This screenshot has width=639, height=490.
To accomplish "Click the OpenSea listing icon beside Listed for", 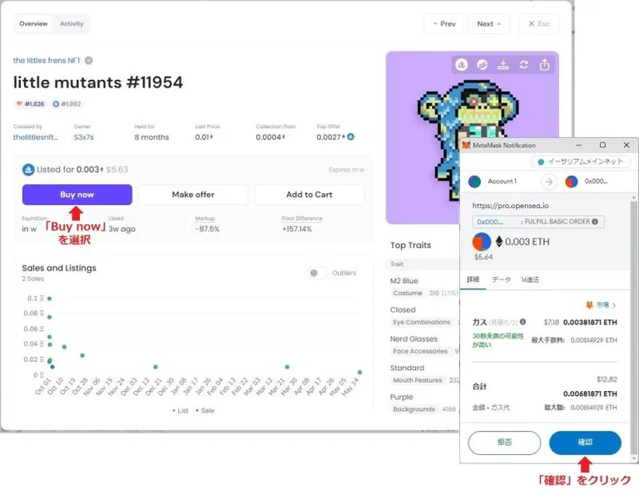I will (28, 170).
